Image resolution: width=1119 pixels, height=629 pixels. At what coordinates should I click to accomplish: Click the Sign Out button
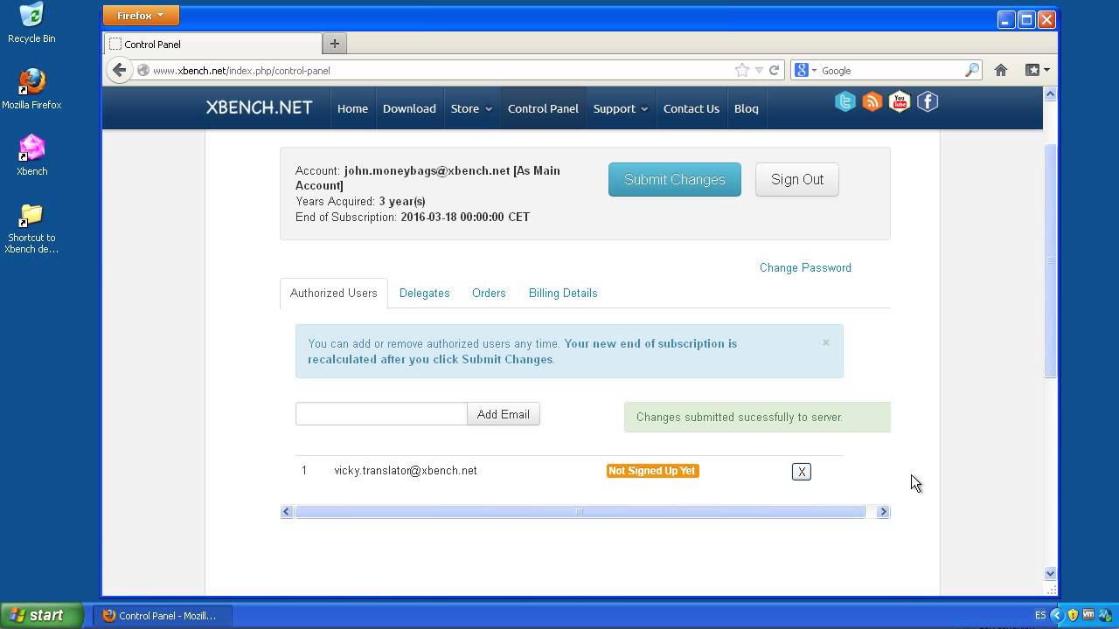click(x=796, y=179)
